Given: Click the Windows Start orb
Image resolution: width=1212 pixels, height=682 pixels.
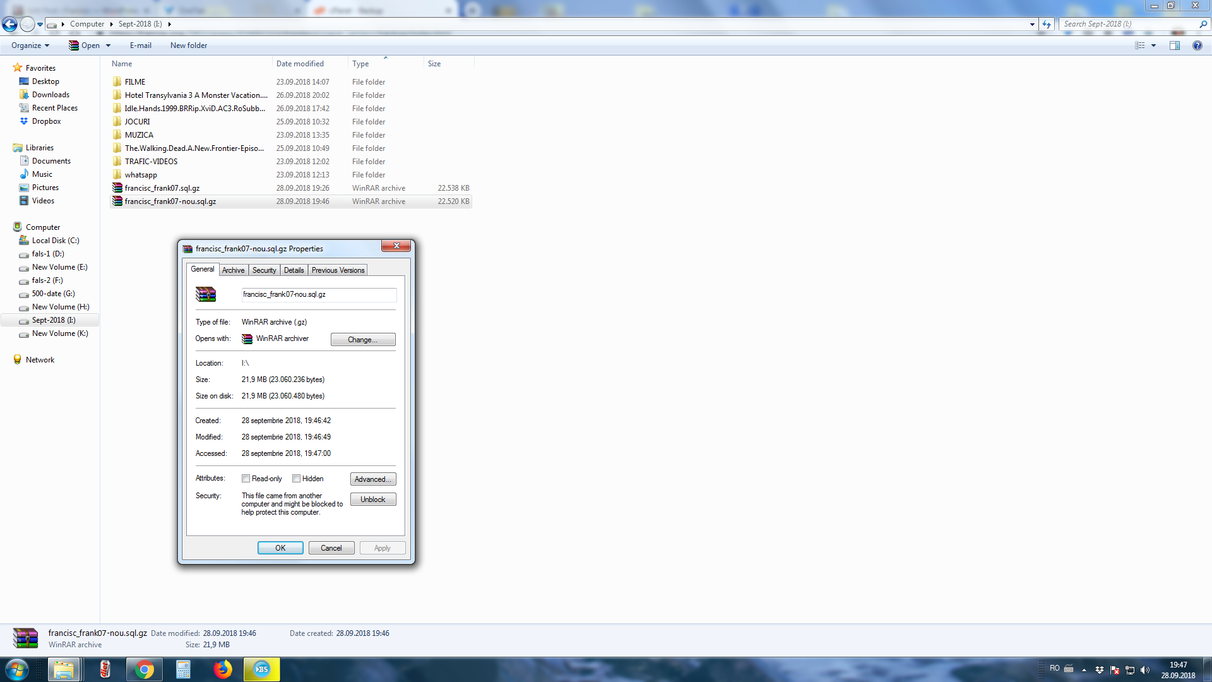Looking at the screenshot, I should [x=17, y=669].
